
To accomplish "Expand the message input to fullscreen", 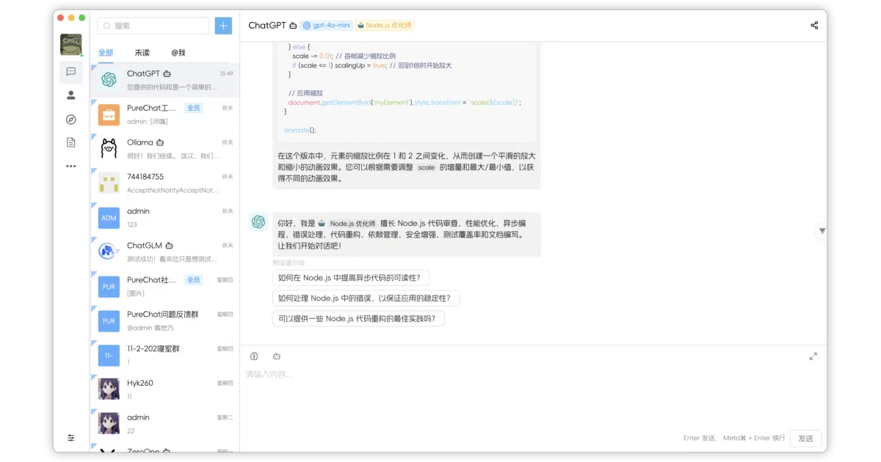I will click(813, 356).
